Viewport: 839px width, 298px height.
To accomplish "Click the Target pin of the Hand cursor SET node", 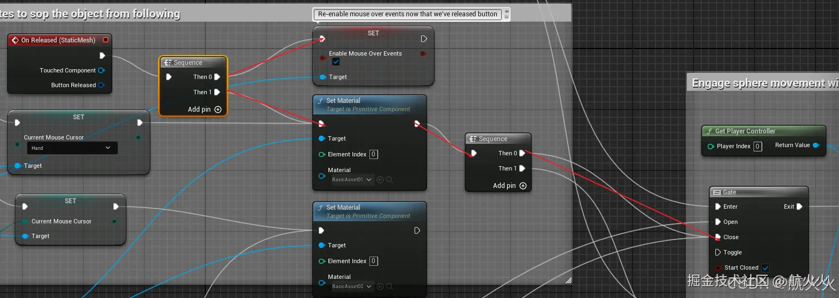I will pyautogui.click(x=18, y=166).
